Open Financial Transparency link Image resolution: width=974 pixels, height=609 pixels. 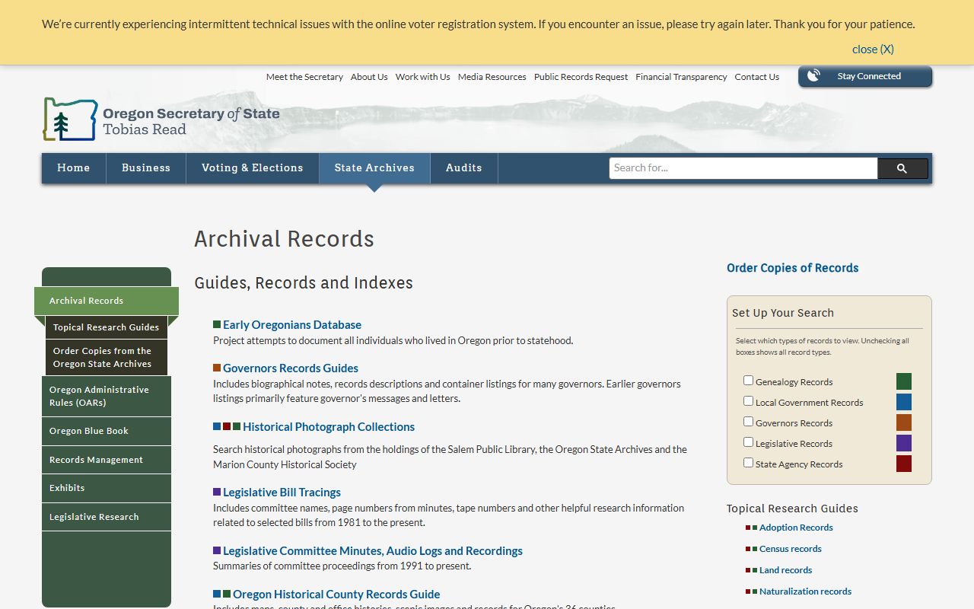[x=682, y=77]
